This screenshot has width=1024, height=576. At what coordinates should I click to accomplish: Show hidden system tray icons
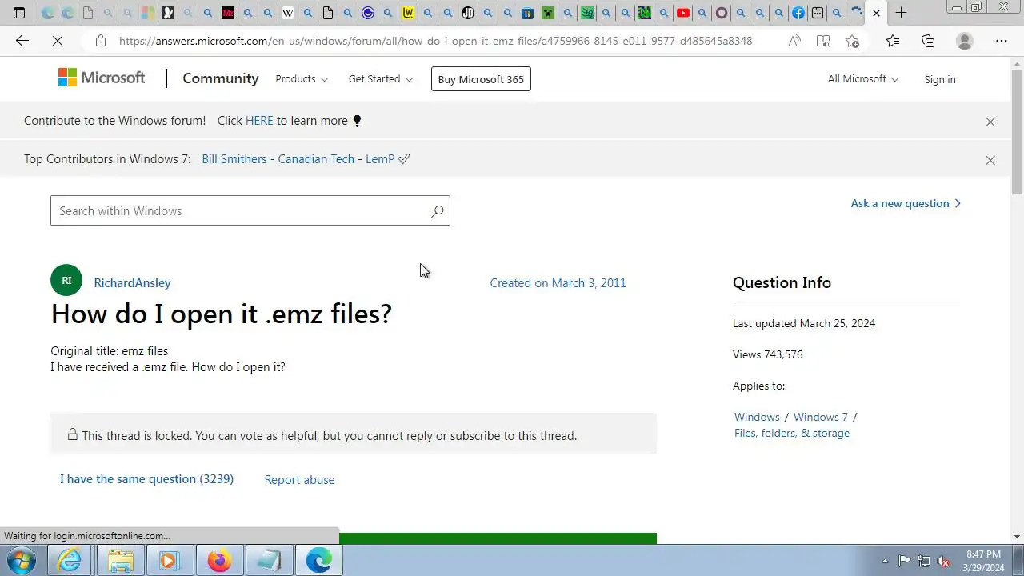click(885, 561)
